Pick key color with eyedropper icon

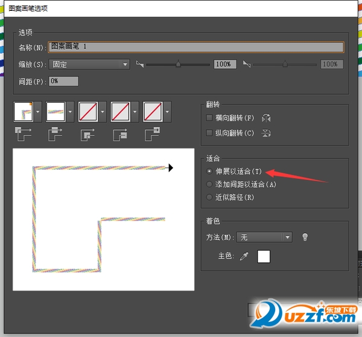click(244, 256)
